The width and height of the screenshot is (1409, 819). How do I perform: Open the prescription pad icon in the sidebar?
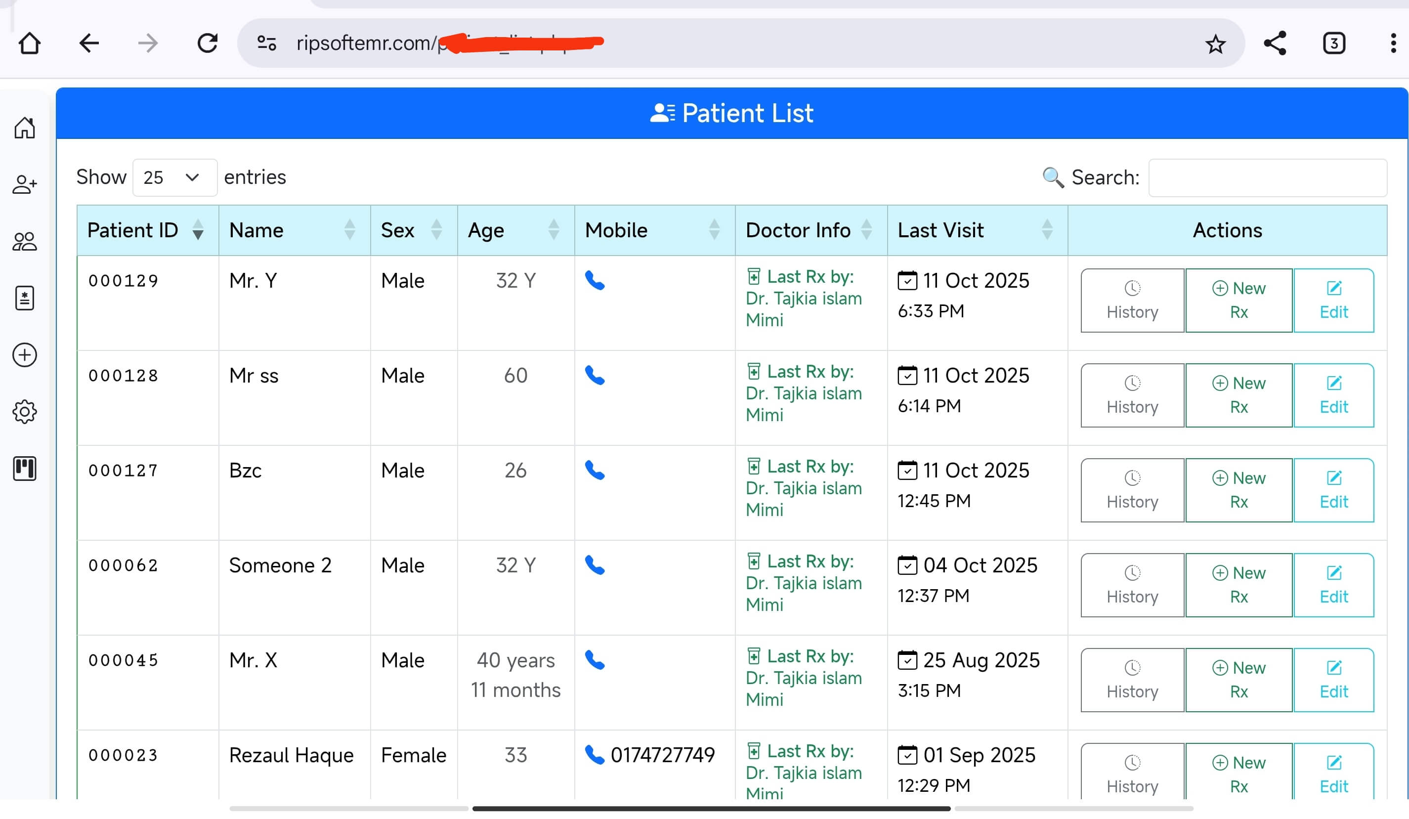(25, 298)
